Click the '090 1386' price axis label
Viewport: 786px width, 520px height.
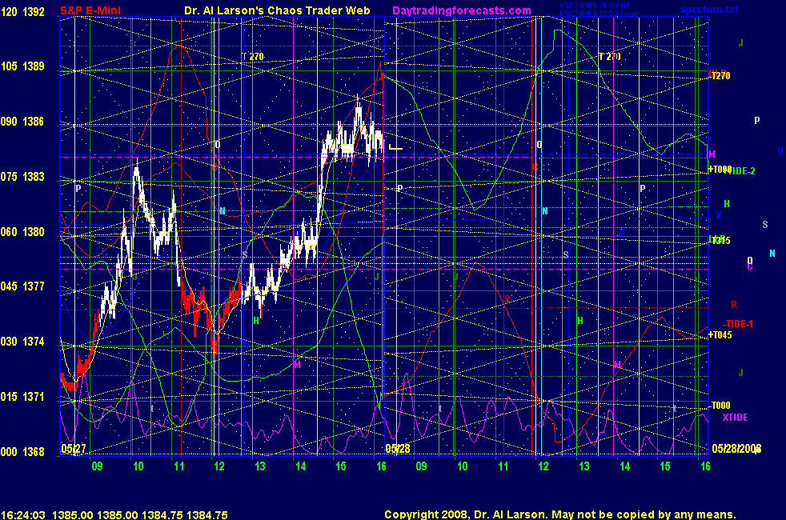coord(22,122)
